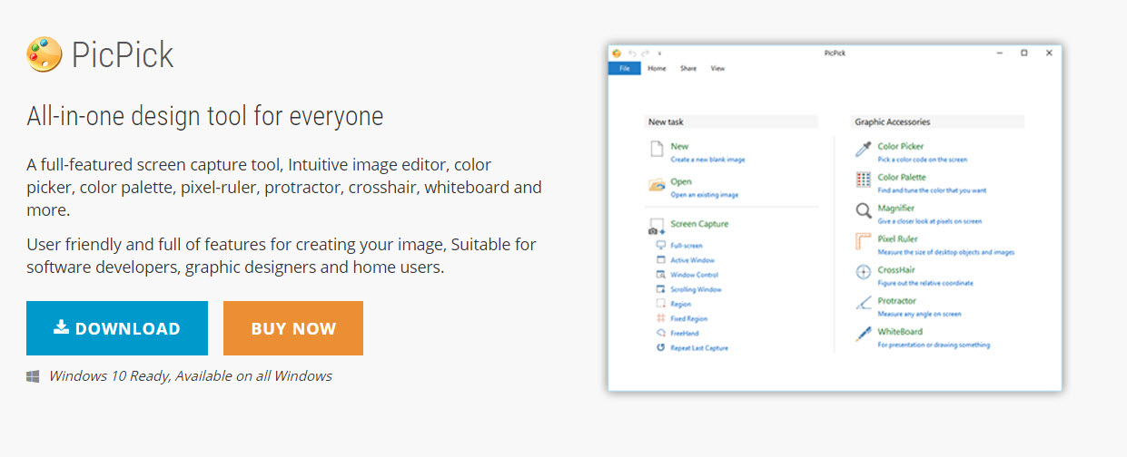The height and width of the screenshot is (457, 1127).
Task: Click 'Measure the size of desktop objects and images'
Action: tap(946, 252)
